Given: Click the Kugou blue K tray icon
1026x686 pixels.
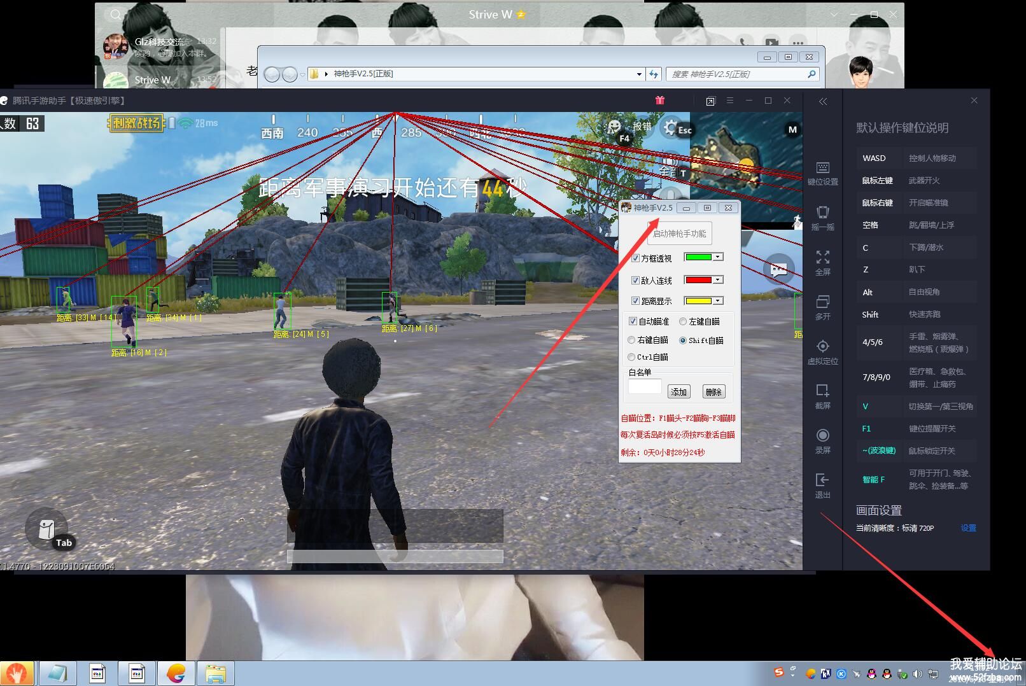Looking at the screenshot, I should pos(841,674).
